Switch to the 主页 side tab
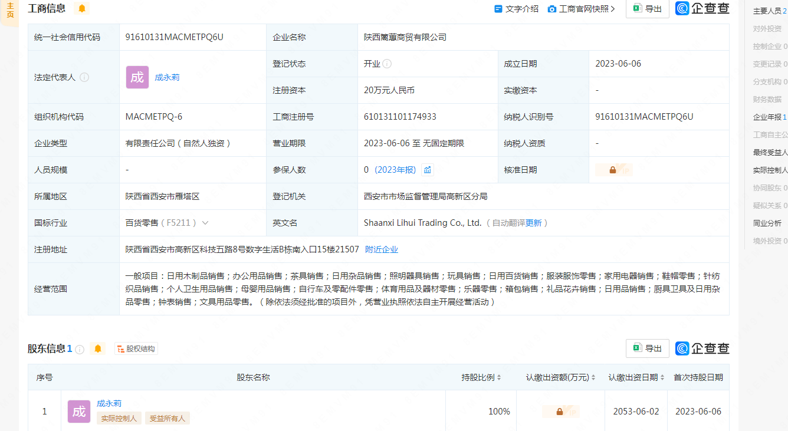 [x=10, y=10]
